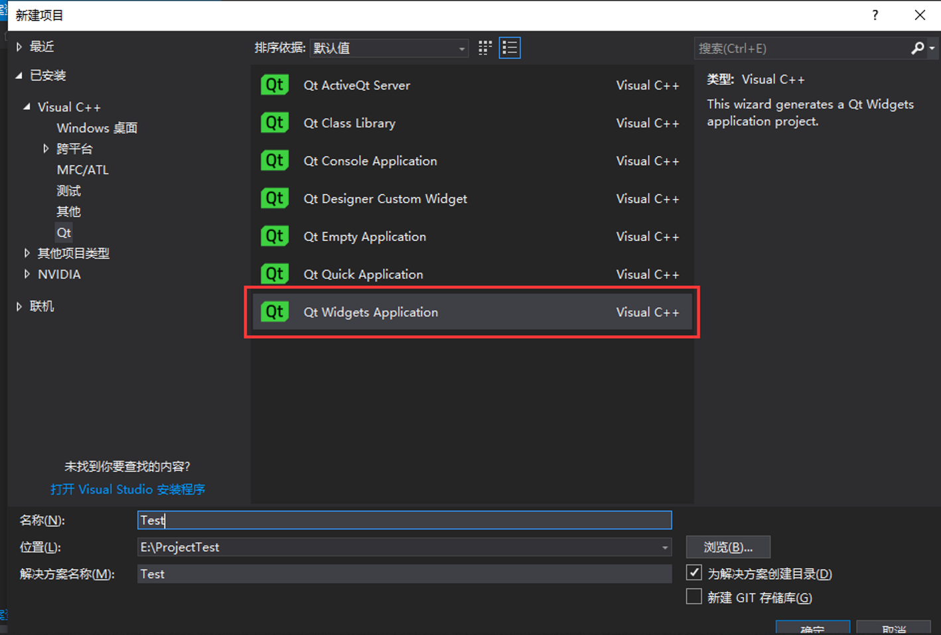Open the 位置 path dropdown arrow
The width and height of the screenshot is (941, 635).
(x=664, y=547)
